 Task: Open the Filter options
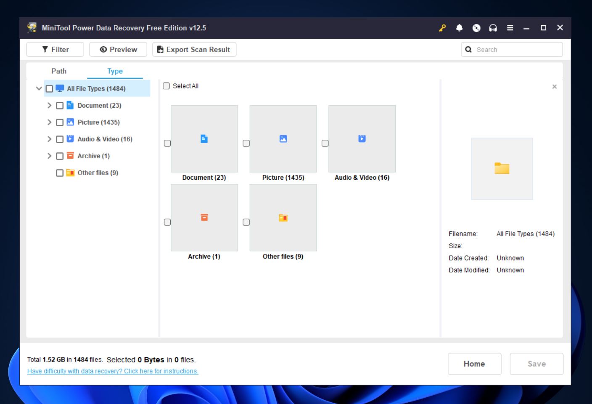click(55, 49)
